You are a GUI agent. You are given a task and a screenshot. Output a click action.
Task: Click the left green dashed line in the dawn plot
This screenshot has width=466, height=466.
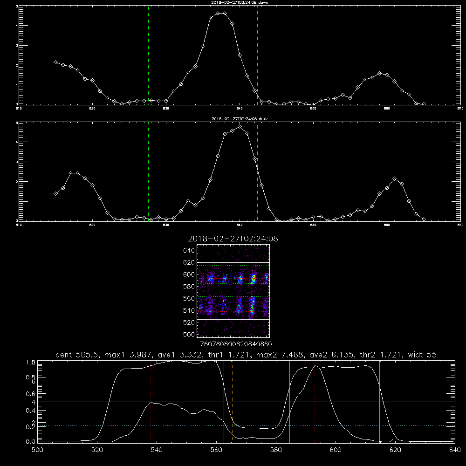148,55
